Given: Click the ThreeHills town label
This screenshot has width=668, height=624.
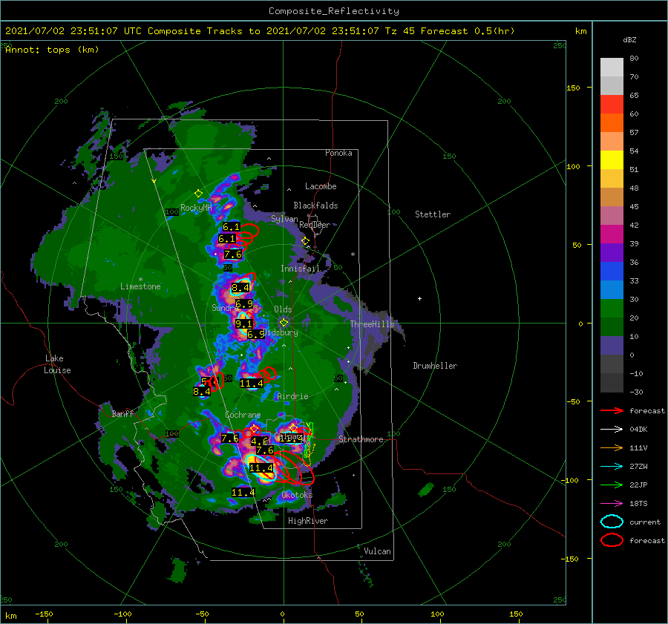Looking at the screenshot, I should [373, 324].
